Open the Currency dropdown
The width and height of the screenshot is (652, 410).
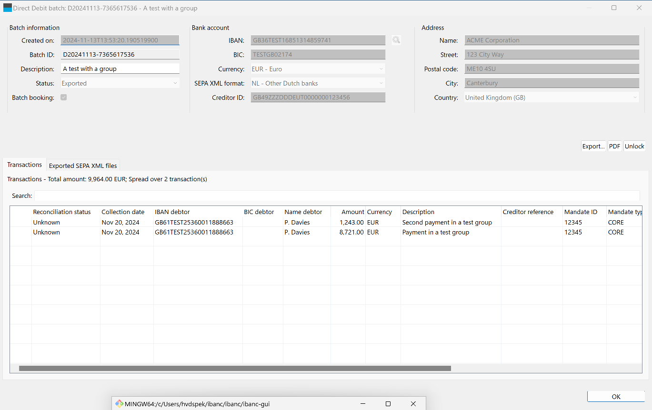pos(318,69)
